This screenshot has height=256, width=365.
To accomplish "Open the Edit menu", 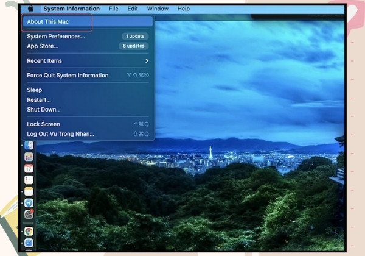I will pyautogui.click(x=133, y=9).
